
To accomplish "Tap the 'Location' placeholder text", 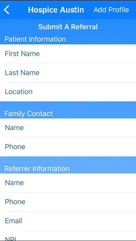I will pos(19,92).
